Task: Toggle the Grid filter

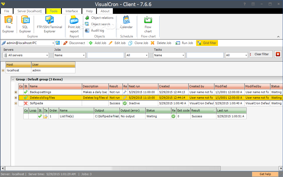Action: (x=207, y=43)
